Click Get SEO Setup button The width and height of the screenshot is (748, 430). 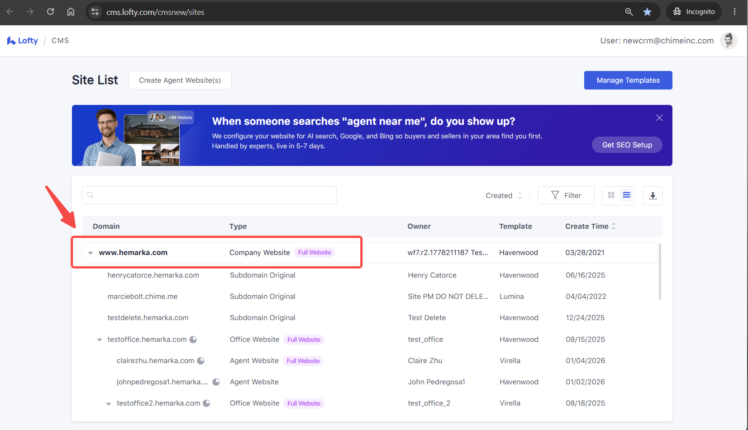click(x=627, y=145)
